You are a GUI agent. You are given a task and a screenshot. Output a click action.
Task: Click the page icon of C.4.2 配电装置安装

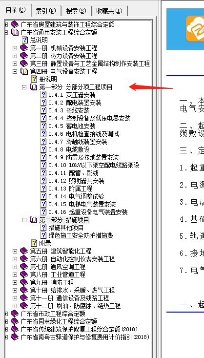click(x=43, y=103)
